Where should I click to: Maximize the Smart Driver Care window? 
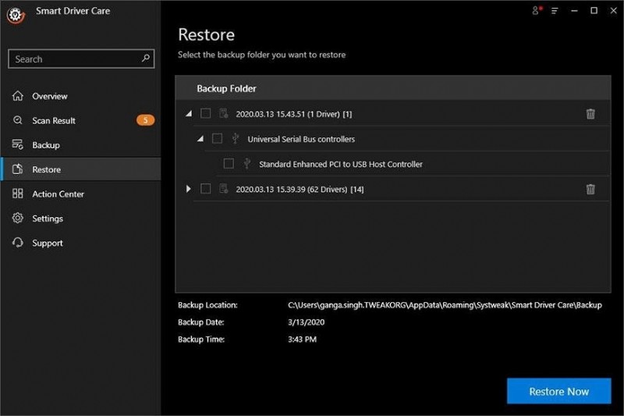[x=594, y=11]
